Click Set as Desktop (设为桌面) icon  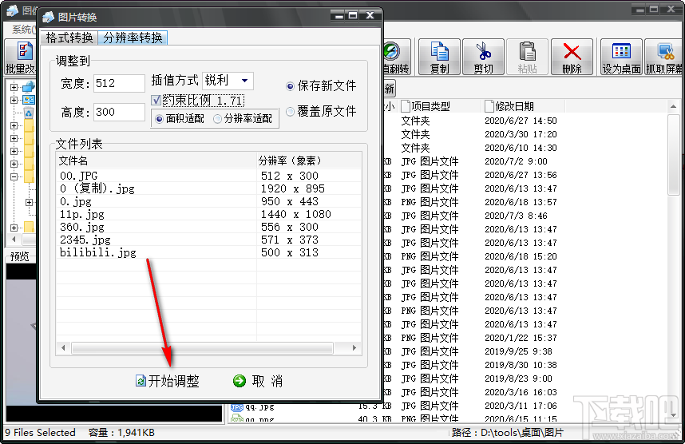click(x=621, y=57)
